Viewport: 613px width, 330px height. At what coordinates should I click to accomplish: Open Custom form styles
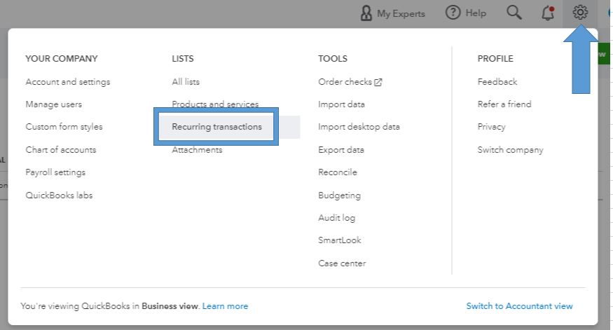[64, 127]
